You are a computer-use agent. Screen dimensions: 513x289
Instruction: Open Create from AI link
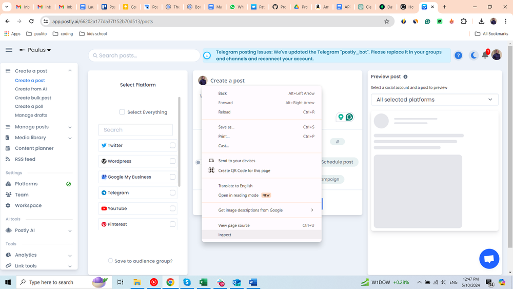[31, 89]
